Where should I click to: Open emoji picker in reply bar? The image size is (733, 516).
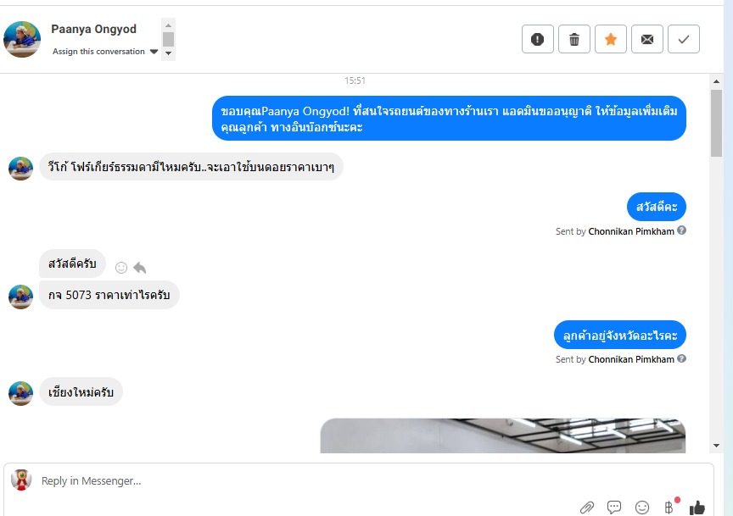coord(642,508)
